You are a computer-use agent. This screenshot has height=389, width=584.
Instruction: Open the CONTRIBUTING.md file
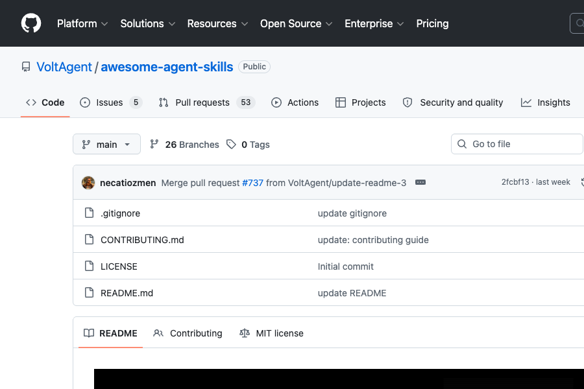pos(142,240)
